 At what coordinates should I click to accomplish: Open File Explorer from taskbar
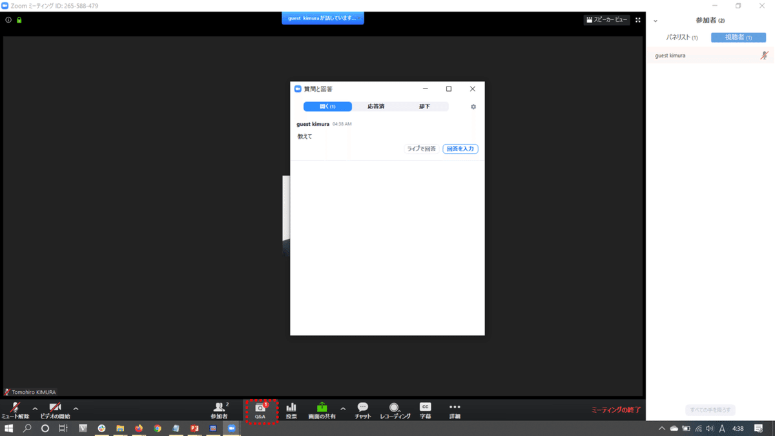tap(120, 428)
